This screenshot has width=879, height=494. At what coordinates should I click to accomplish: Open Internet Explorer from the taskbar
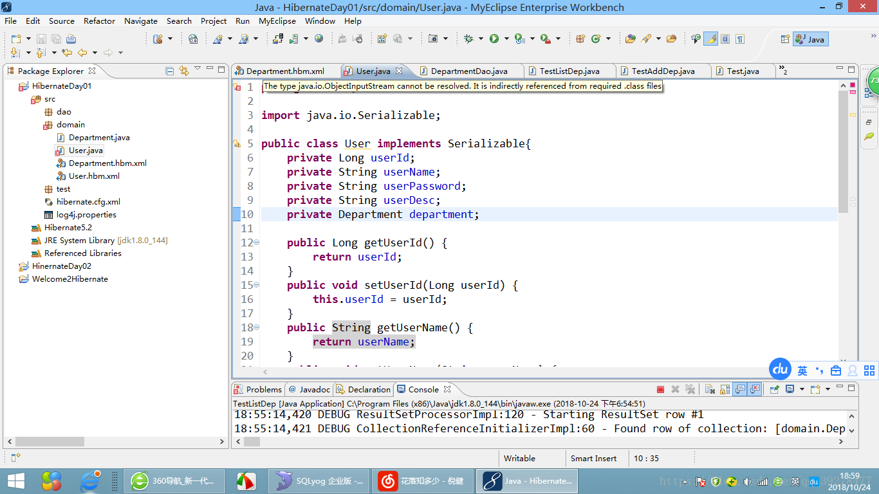(x=91, y=480)
